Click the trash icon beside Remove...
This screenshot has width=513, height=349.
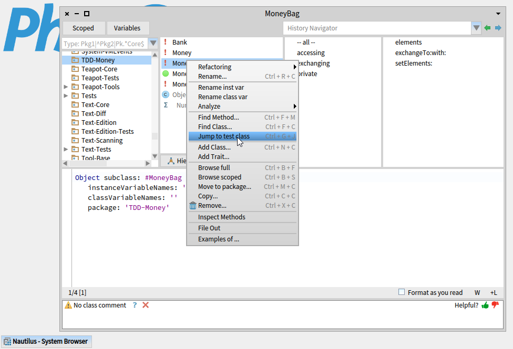[x=193, y=206]
